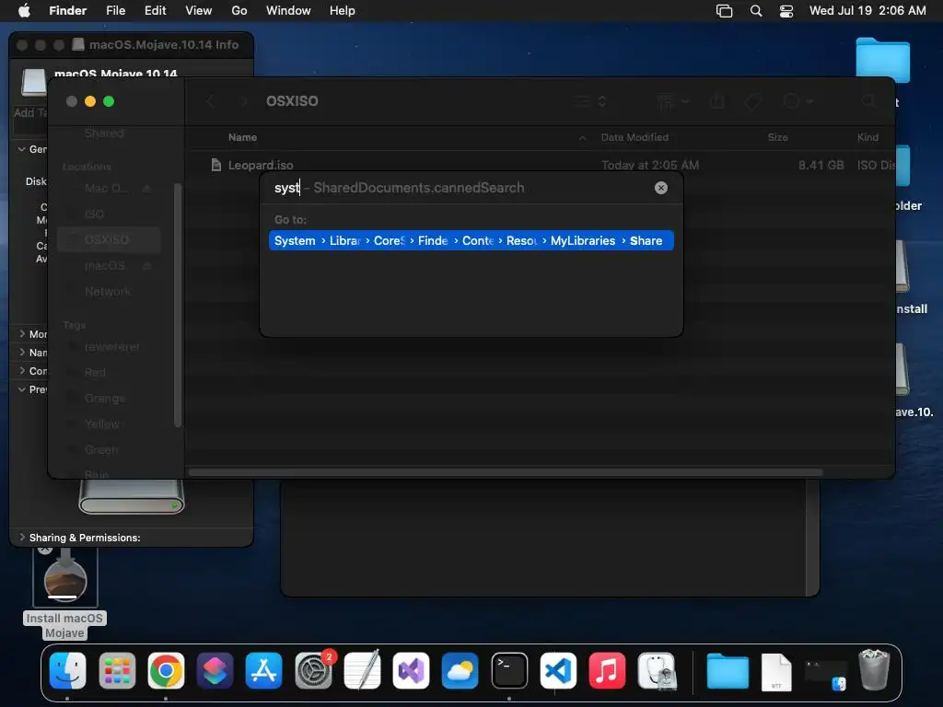Expand the Name & Extension section
Screen dimensions: 943x707
pos(22,352)
